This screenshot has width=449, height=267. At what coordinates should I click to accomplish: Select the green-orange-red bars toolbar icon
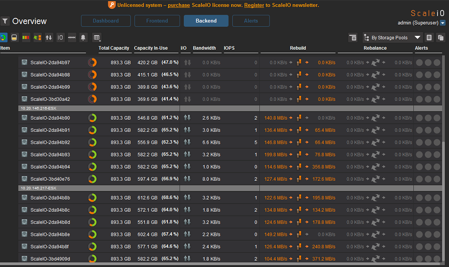pyautogui.click(x=26, y=38)
